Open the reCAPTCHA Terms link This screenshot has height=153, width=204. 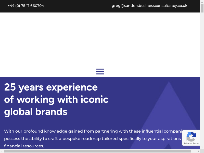(x=196, y=143)
